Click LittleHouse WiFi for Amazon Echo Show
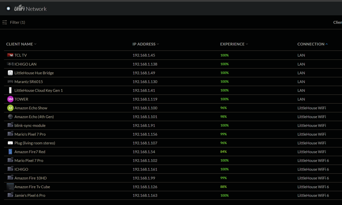342x205 pixels. pyautogui.click(x=312, y=108)
